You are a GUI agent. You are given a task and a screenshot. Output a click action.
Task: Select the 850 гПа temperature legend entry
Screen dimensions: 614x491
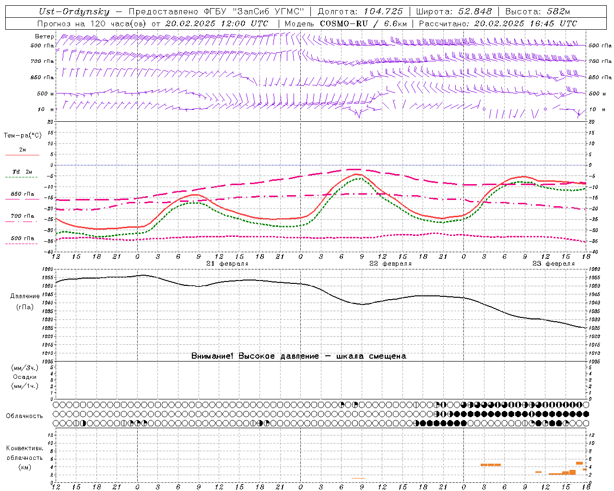coord(23,194)
